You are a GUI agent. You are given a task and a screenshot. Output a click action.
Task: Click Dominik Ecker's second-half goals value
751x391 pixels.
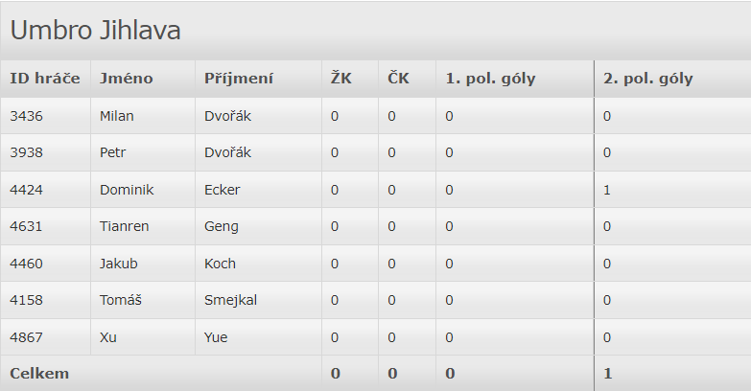pyautogui.click(x=607, y=190)
